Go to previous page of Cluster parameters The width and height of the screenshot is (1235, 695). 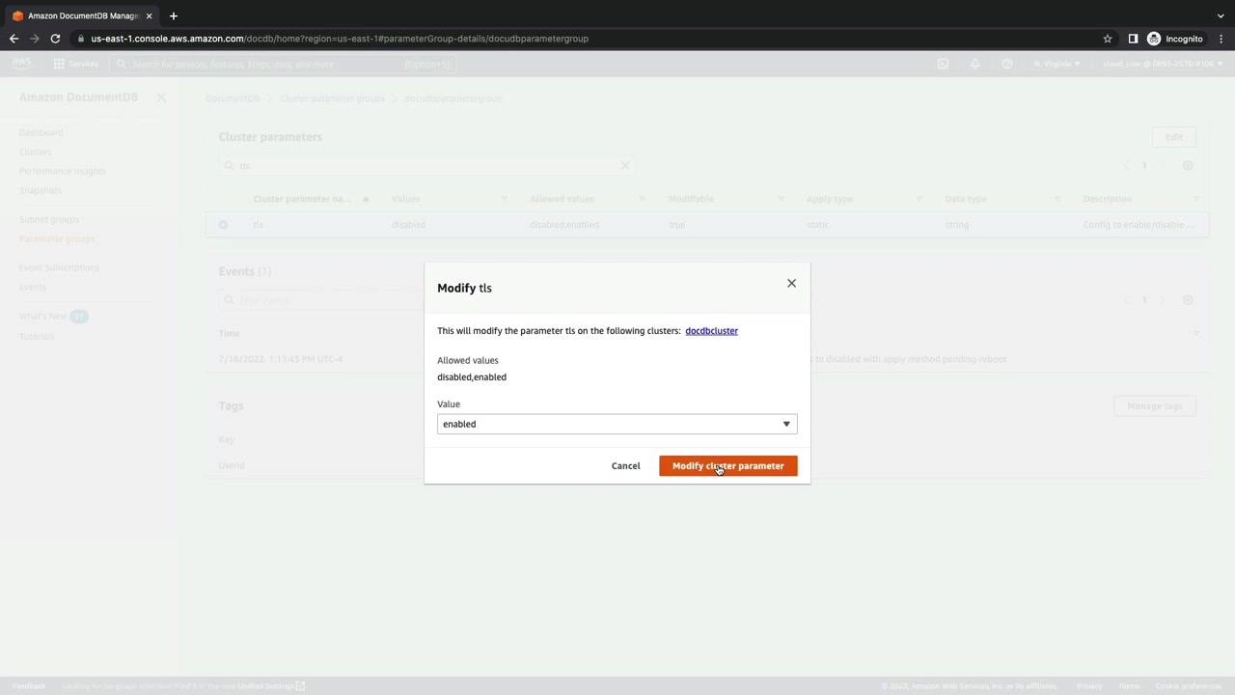(1127, 166)
